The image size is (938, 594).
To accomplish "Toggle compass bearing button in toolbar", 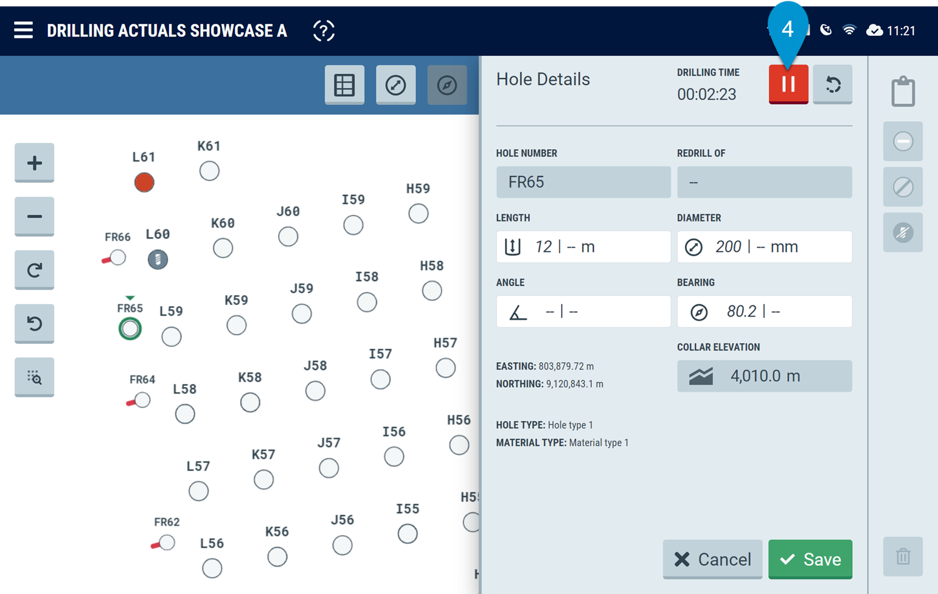I will coord(447,85).
